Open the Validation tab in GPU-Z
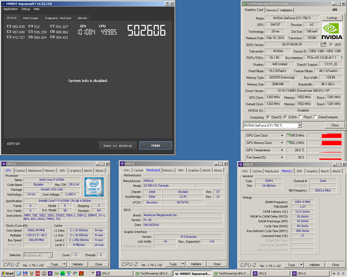347x277 pixels. [286, 10]
